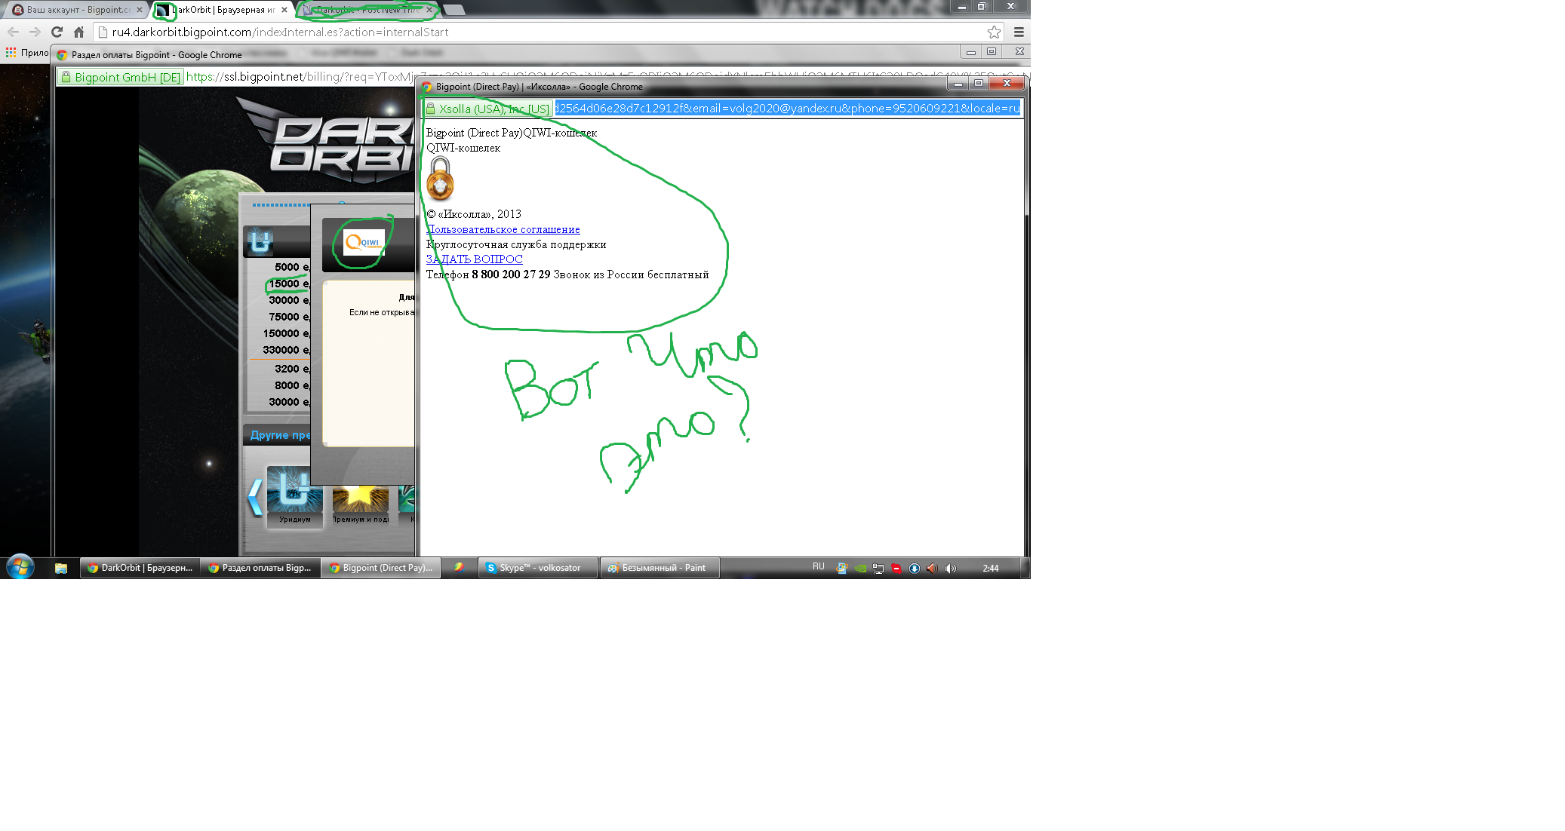Click the home icon in Chrome toolbar
This screenshot has height=831, width=1565.
click(78, 32)
